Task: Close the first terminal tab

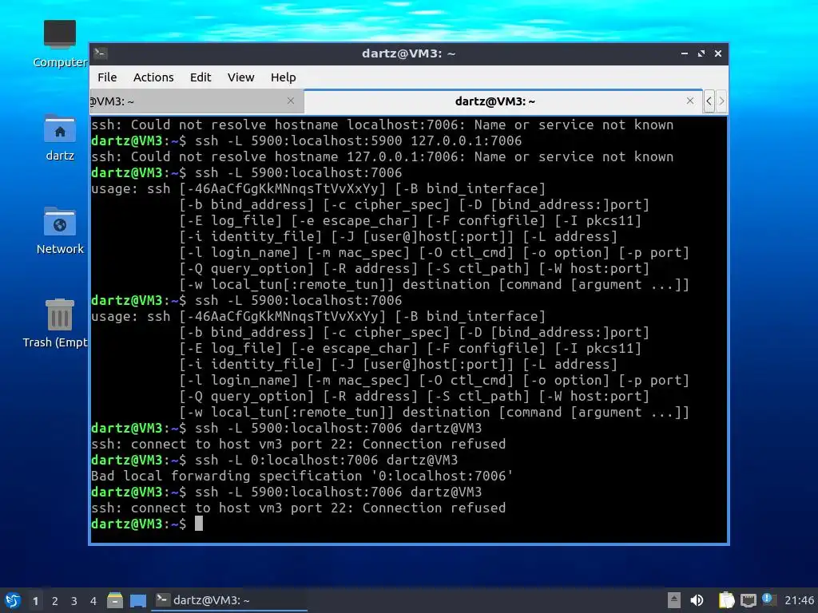Action: [291, 101]
